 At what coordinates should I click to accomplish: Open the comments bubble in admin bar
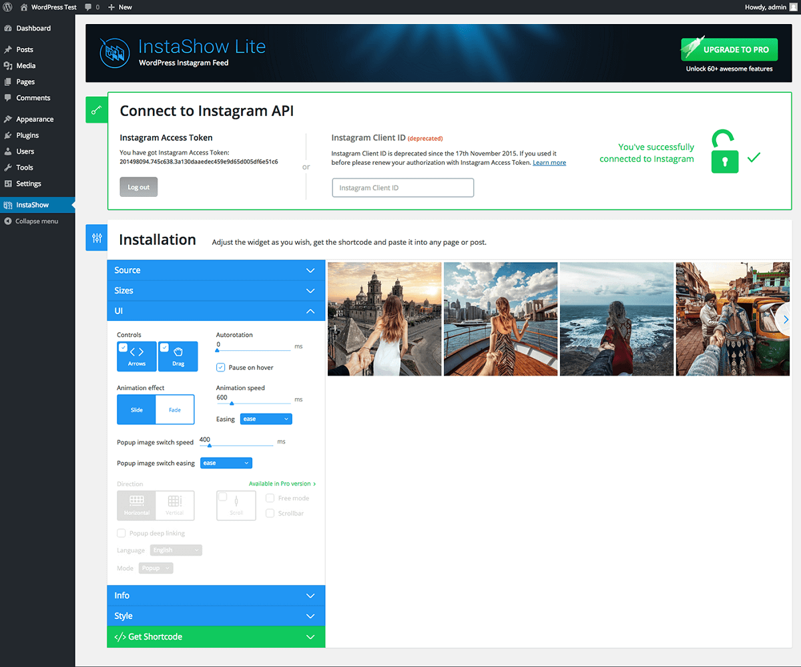click(88, 7)
